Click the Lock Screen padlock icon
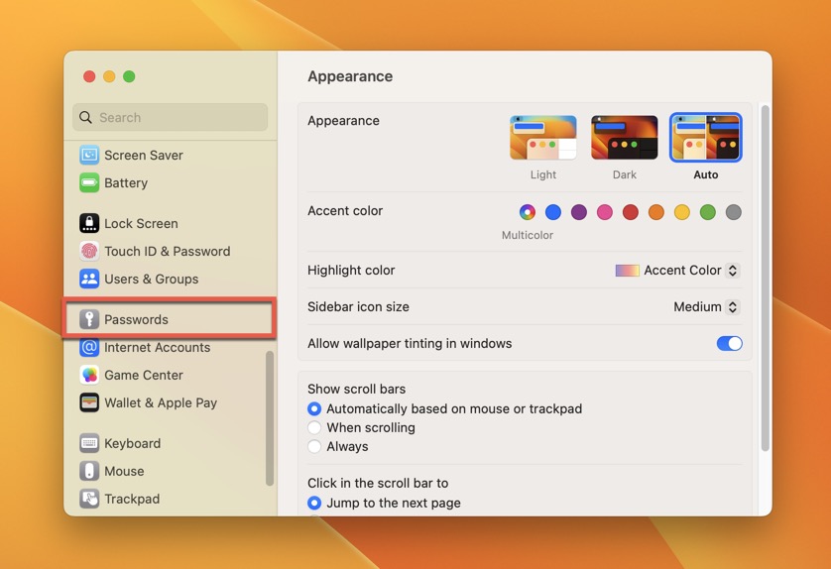This screenshot has width=831, height=569. (89, 224)
